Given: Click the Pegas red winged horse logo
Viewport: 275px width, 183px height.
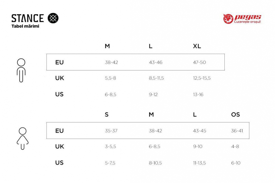Looking at the screenshot, I should [228, 19].
